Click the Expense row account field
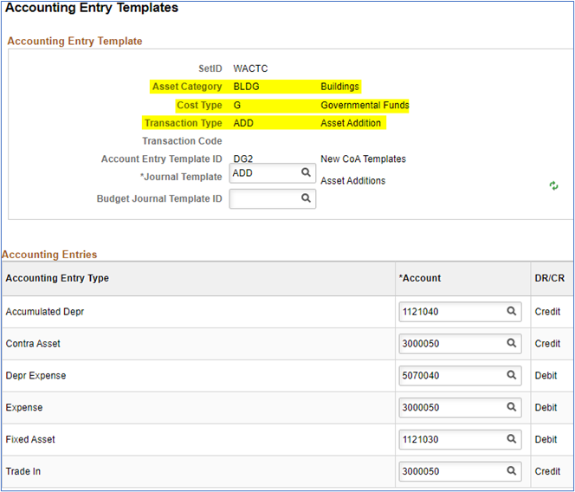The height and width of the screenshot is (492, 575). [450, 408]
